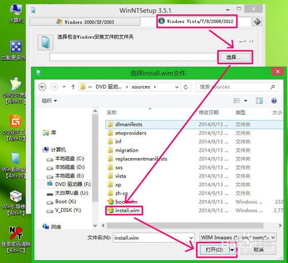Toggle the preview pane icon

coord(259,100)
